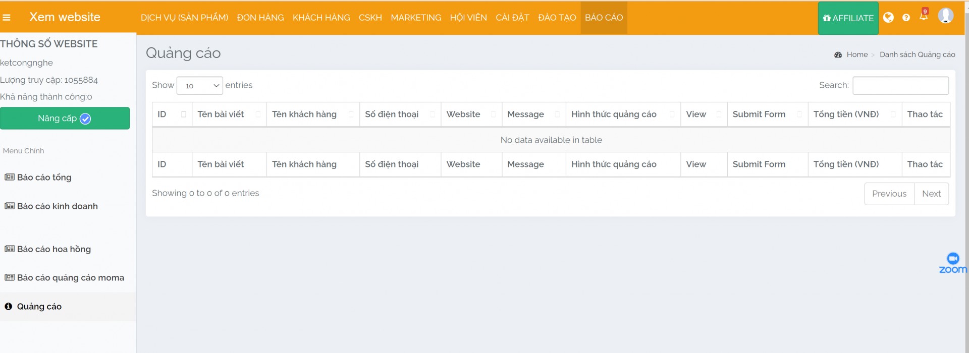This screenshot has width=969, height=353.
Task: Open the Zoom meeting floating icon
Action: pyautogui.click(x=952, y=263)
